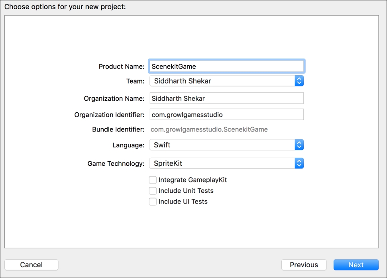Image resolution: width=387 pixels, height=278 pixels.
Task: Click the blue chevron on the Language popup
Action: point(299,145)
